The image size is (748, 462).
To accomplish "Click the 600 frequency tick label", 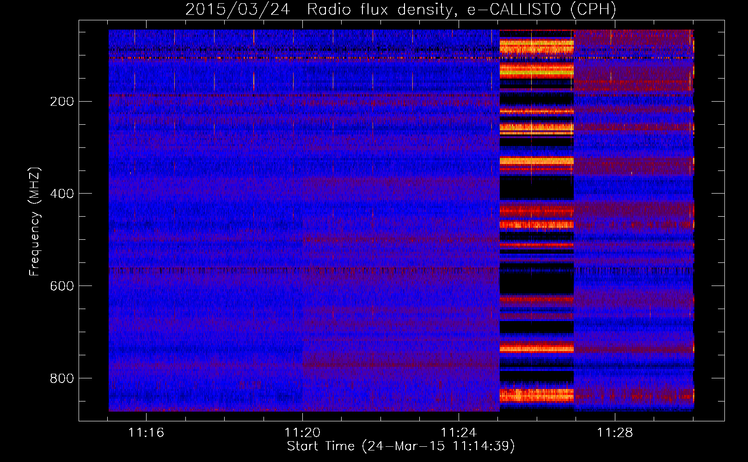I will pyautogui.click(x=62, y=286).
